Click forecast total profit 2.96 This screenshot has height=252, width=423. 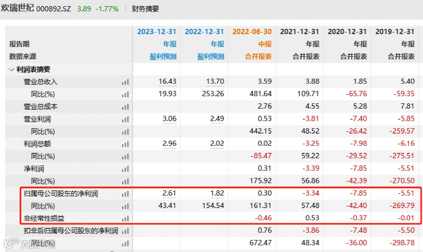click(169, 143)
